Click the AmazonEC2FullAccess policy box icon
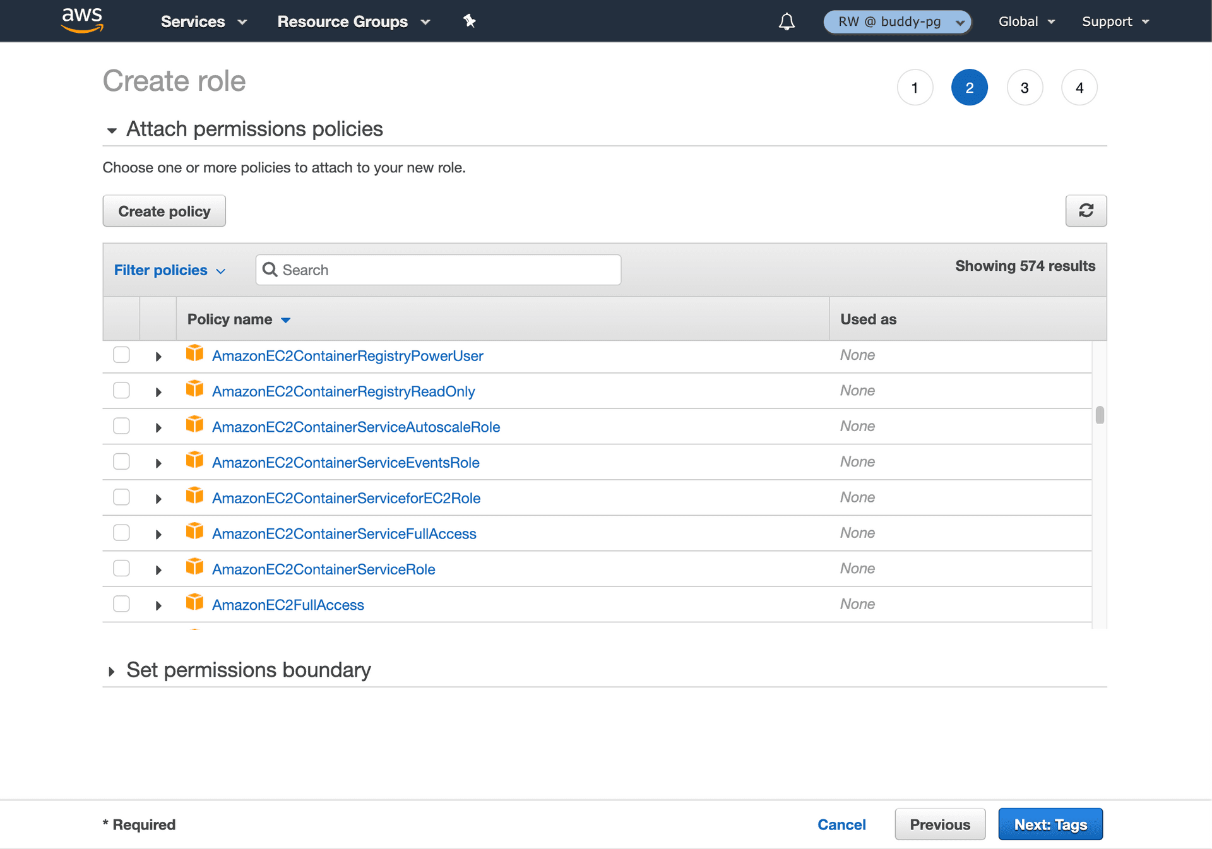 pyautogui.click(x=194, y=602)
